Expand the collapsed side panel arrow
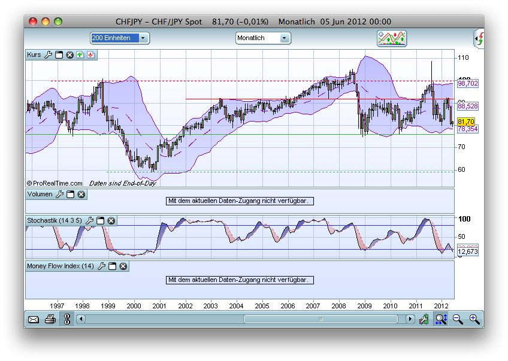Screen dimensions: 508x361 coord(479,38)
